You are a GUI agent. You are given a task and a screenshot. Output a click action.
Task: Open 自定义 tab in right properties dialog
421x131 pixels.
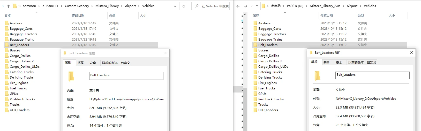372,62
